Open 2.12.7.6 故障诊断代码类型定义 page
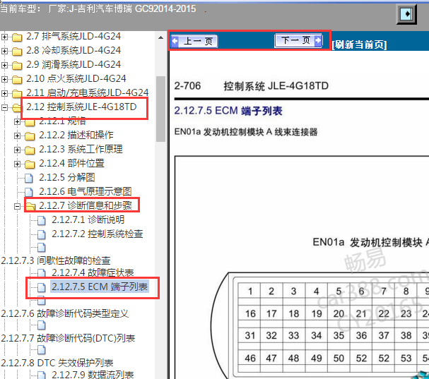Viewport: 429px width, 379px height. (x=65, y=313)
